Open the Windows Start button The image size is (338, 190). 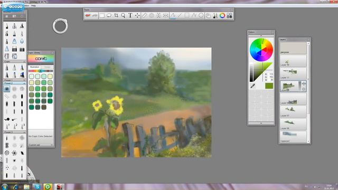click(x=5, y=187)
